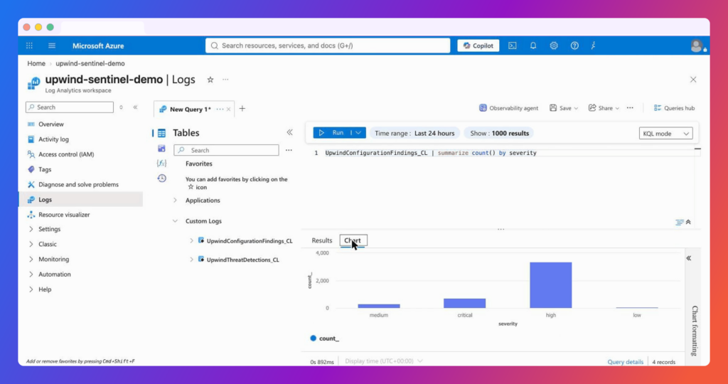Expand the UpwindConfigurationFindings_CL table
728x384 pixels.
click(x=191, y=241)
